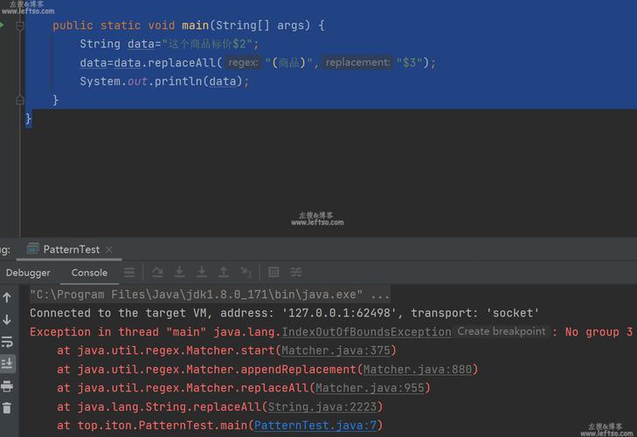Click the fold end marker at main's closing brace
Viewport: 637px width, 437px height.
click(20, 100)
